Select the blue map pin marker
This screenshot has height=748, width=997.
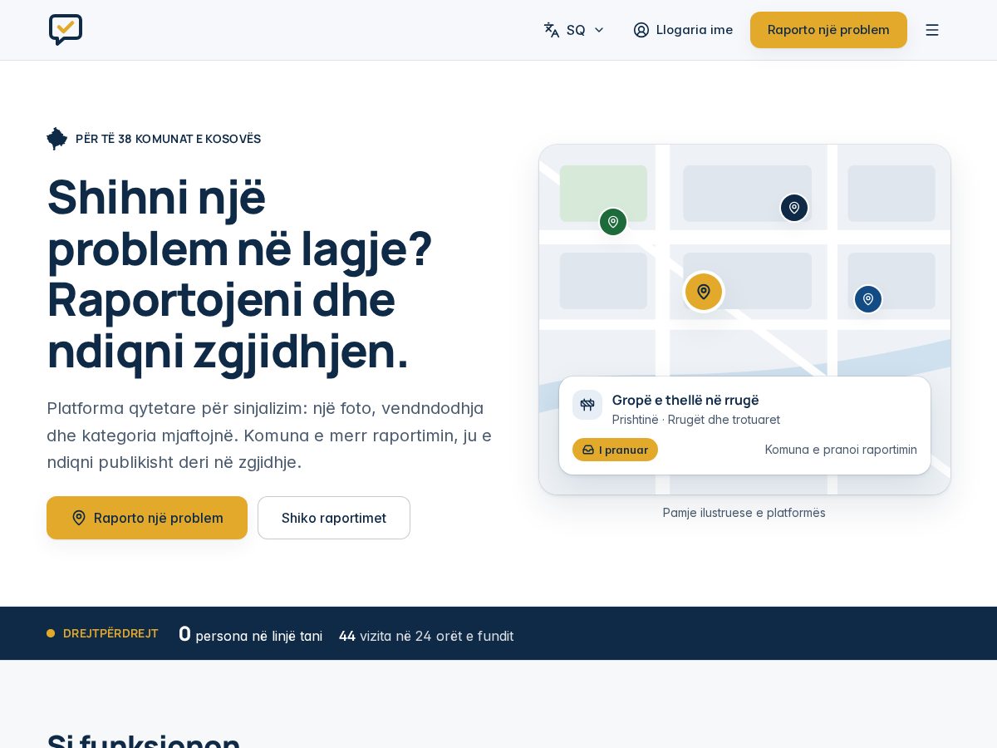(x=868, y=299)
